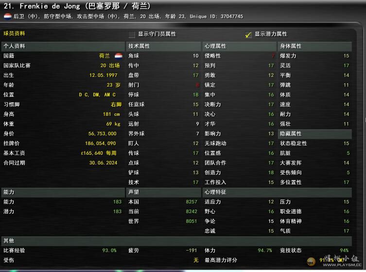366x272 pixels.
Task: Click the 勇敢 attribute value 12
Action: pyautogui.click(x=271, y=75)
